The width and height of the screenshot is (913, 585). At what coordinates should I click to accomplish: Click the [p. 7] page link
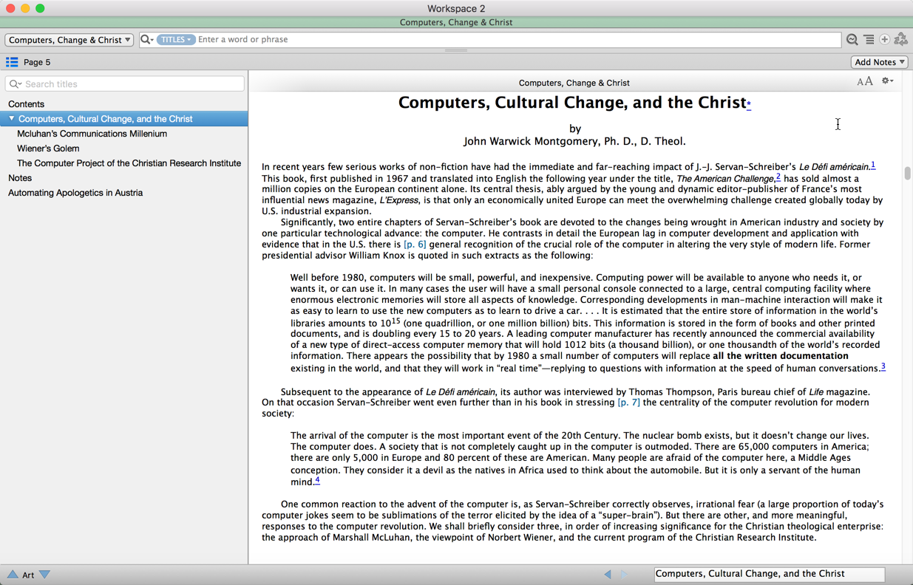tap(629, 403)
